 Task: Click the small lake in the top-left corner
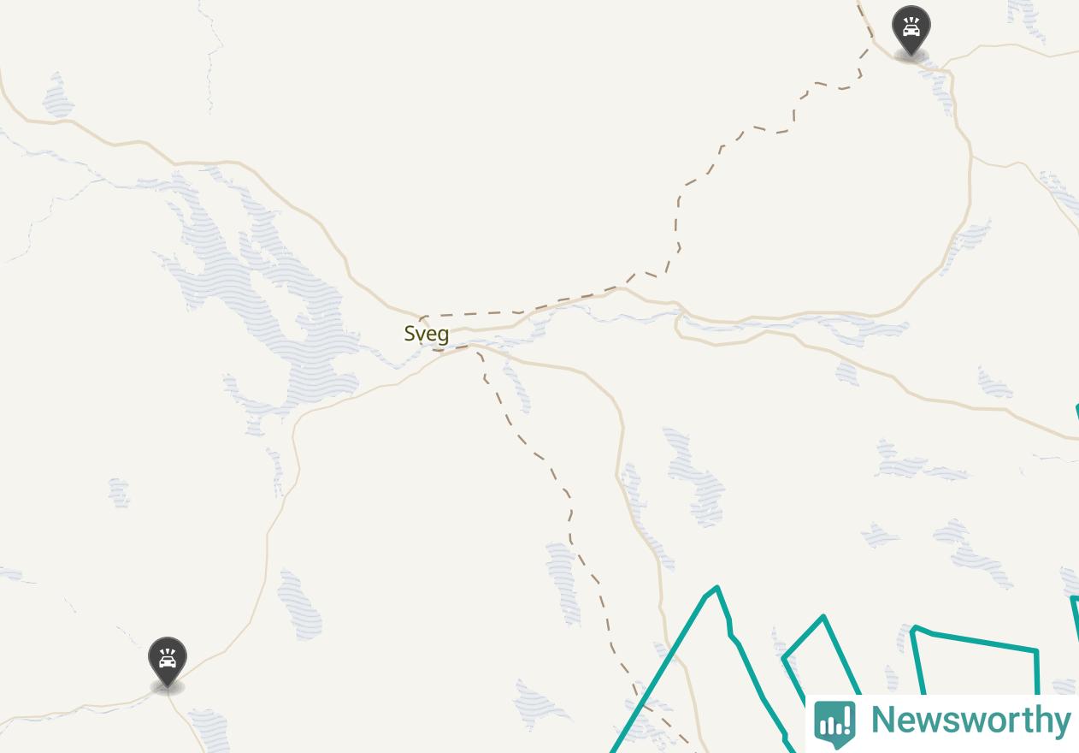[x=58, y=96]
